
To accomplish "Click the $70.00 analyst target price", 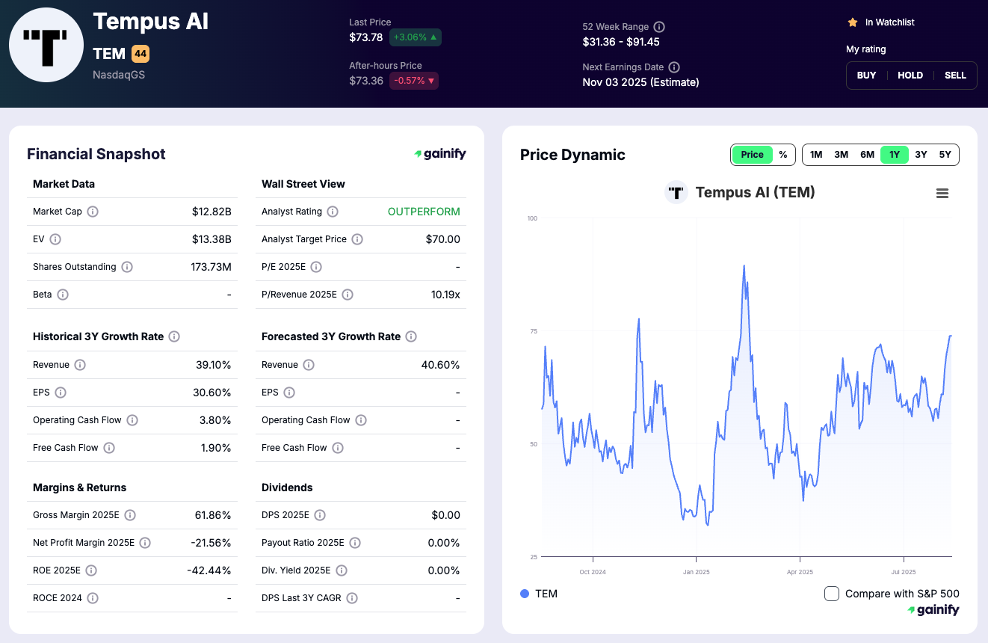I will point(442,239).
